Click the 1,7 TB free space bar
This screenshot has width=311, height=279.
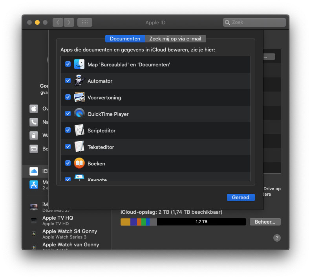pos(201,222)
